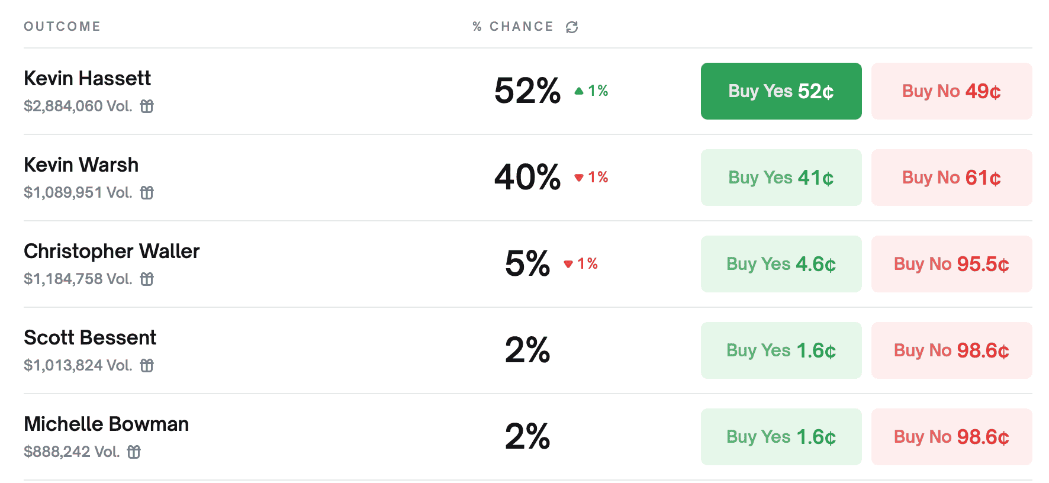Click the gift icon under Scott Bessent
Image resolution: width=1049 pixels, height=483 pixels.
(147, 365)
